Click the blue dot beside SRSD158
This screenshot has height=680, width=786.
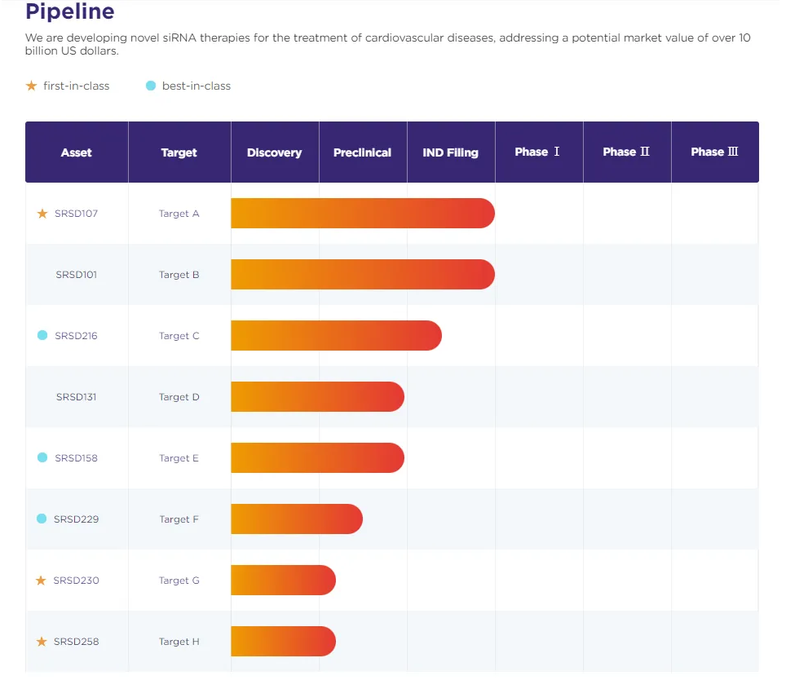pos(42,457)
